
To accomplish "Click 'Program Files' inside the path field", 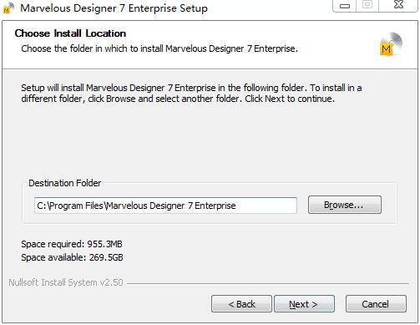I will 77,206.
